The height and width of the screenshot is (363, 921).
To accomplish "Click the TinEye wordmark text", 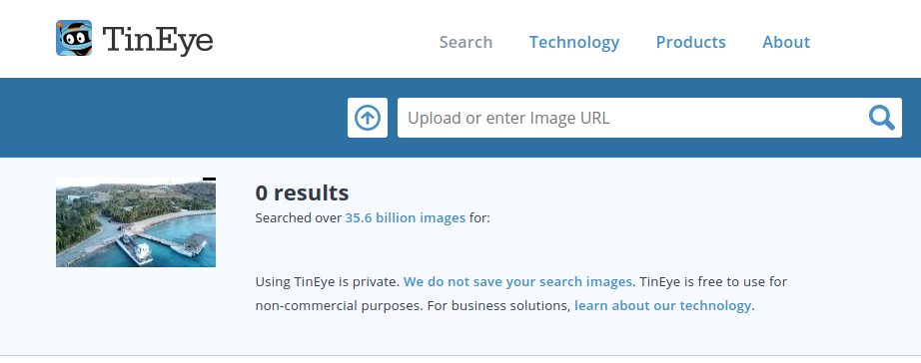I will [x=158, y=40].
